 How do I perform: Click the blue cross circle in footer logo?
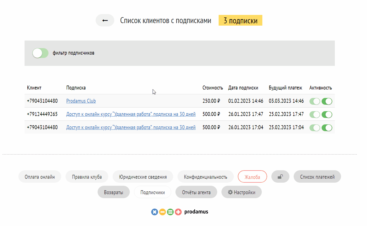click(154, 212)
